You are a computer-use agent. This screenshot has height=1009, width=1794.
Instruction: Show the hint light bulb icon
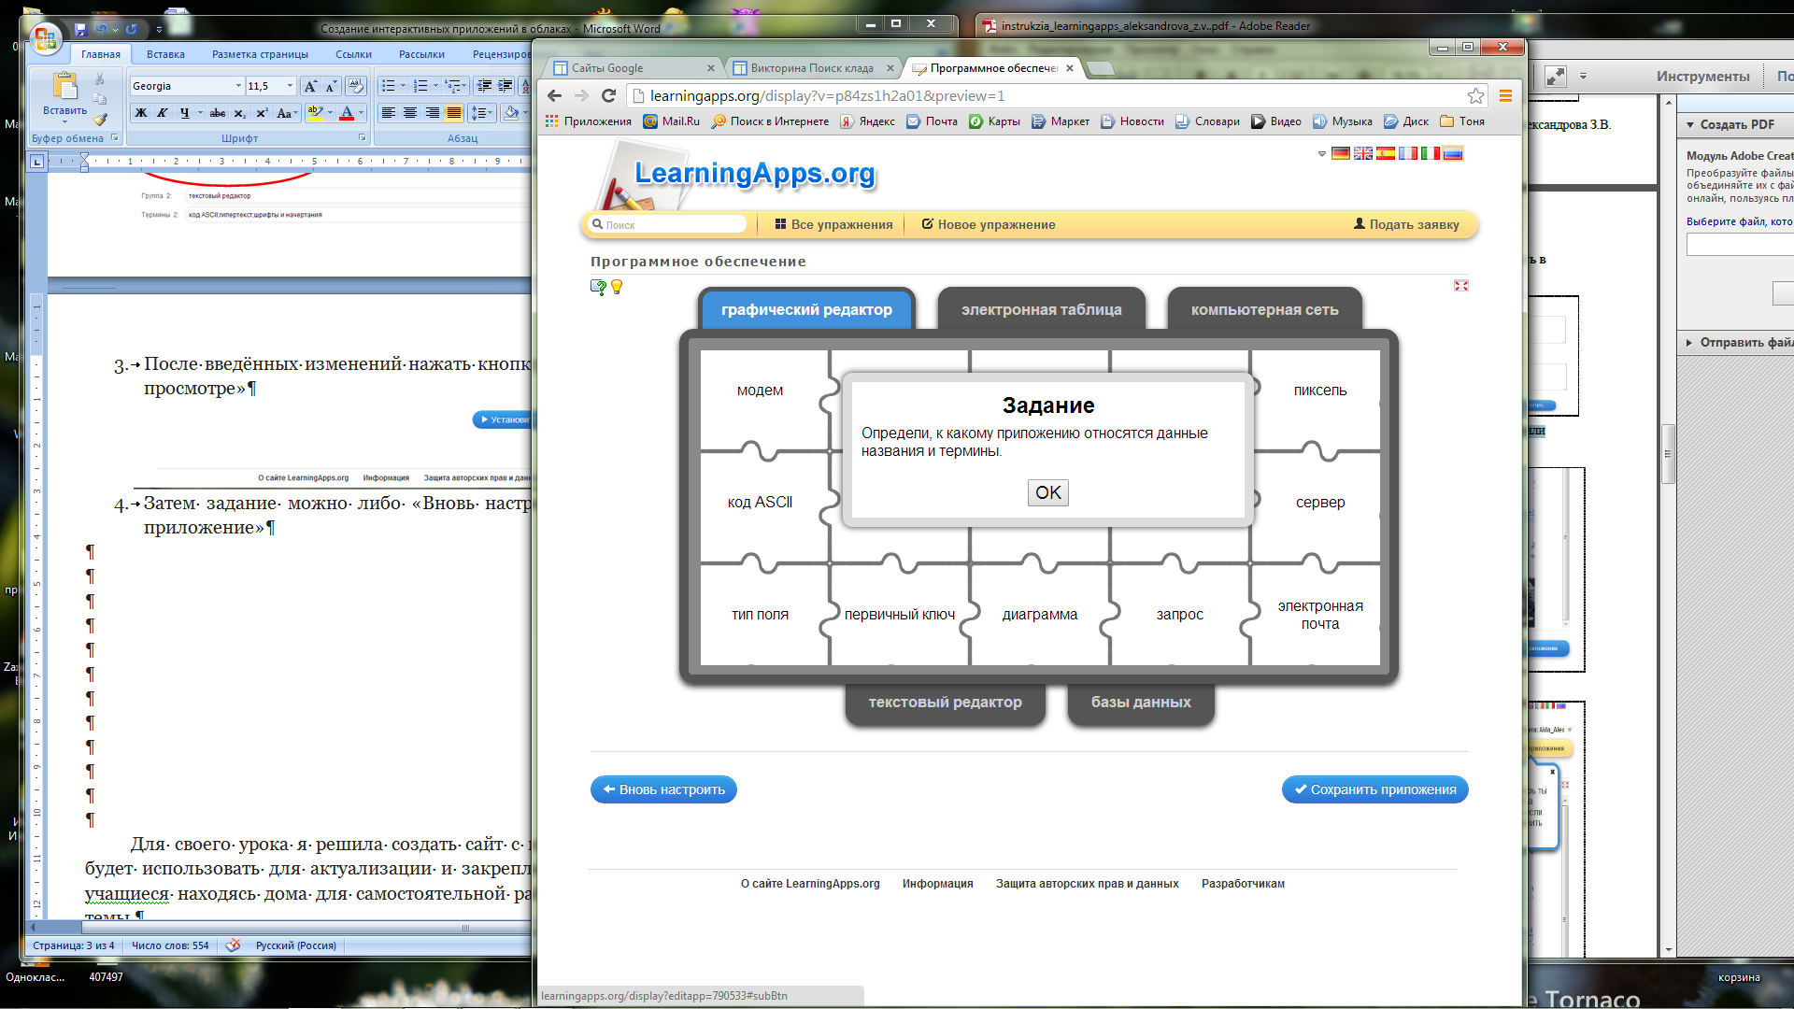pos(617,287)
